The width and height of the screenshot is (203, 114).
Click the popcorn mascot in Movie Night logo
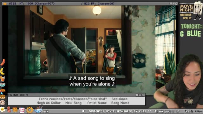[198, 10]
